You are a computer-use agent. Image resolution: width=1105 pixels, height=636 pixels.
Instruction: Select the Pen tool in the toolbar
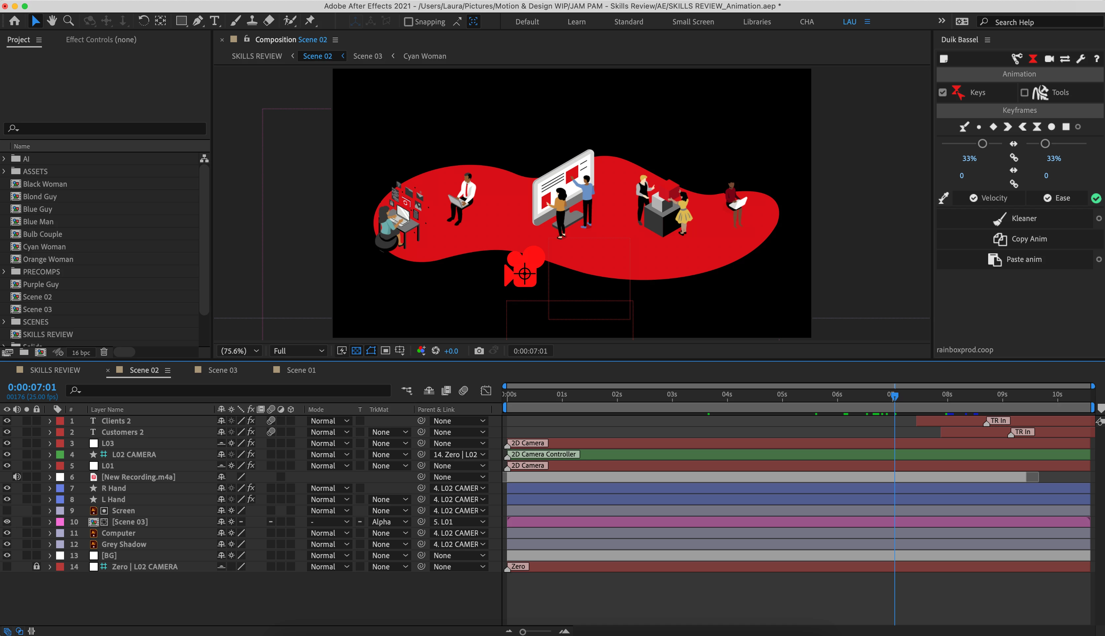pyautogui.click(x=197, y=21)
